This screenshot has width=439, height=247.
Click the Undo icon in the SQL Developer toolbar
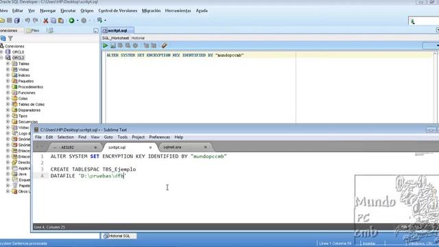[27, 21]
